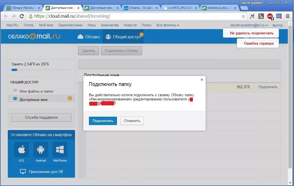The image size is (294, 186).
Task: Open the Облако section in header
Action: coord(89,37)
